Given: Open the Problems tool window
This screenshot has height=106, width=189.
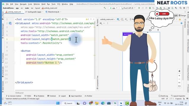Looking at the screenshot, I should [39, 96].
